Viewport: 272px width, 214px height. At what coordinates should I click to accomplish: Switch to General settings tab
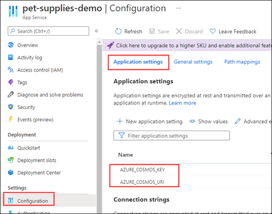pos(193,62)
